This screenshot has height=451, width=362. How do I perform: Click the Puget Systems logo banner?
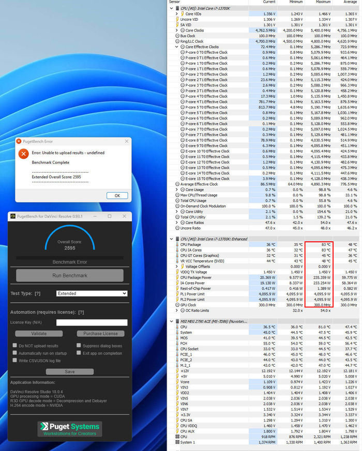(70, 429)
